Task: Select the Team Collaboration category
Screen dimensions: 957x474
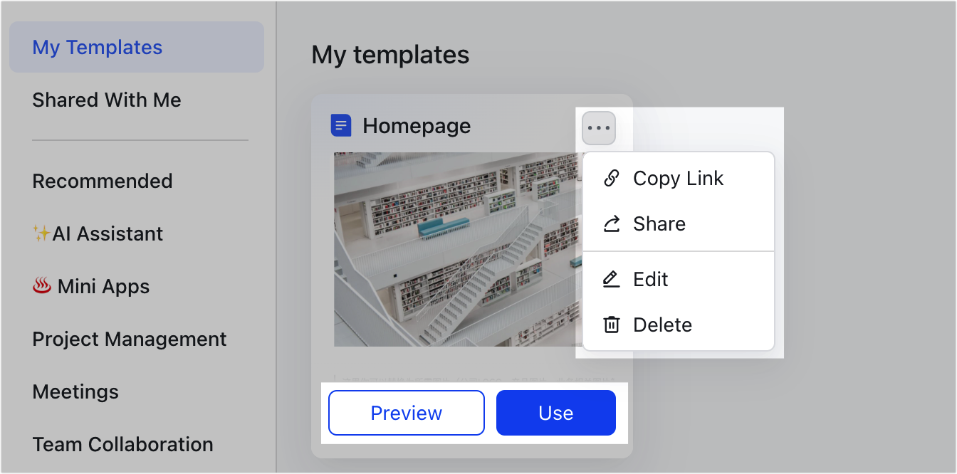Action: 122,444
